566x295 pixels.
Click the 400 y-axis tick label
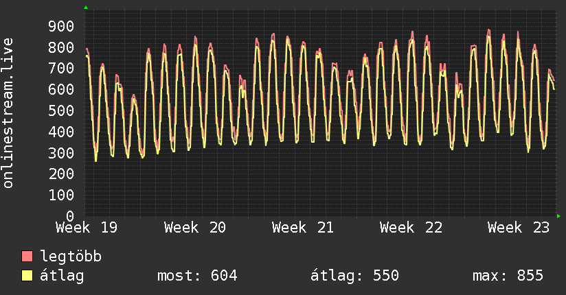click(61, 132)
